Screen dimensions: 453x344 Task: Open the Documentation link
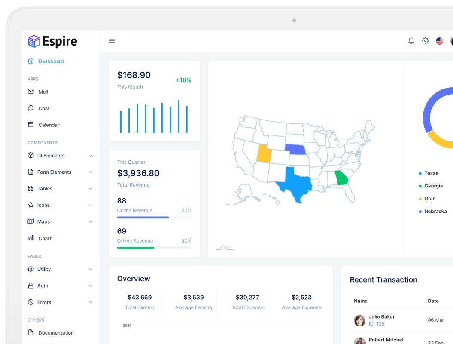pyautogui.click(x=56, y=333)
